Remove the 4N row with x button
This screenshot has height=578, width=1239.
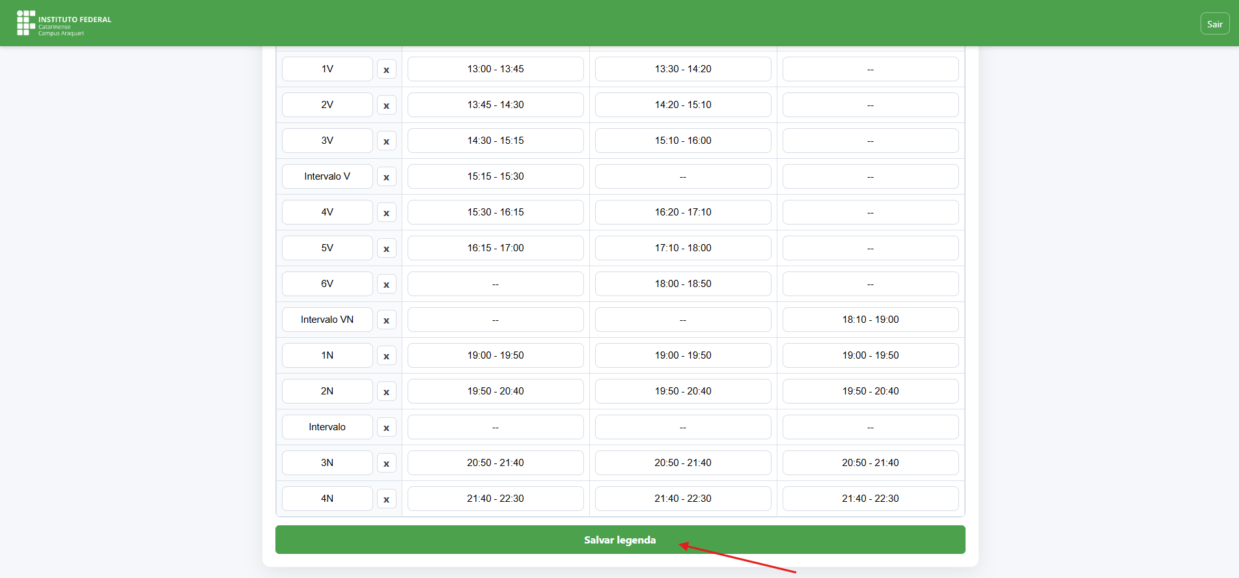(386, 499)
